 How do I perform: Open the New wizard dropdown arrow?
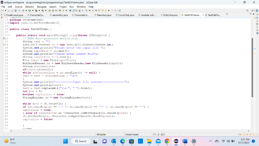click(x=6, y=11)
